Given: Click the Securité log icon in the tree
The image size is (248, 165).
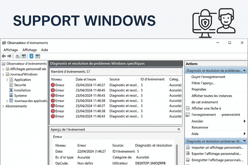Looking at the screenshot, I should click(11, 85).
